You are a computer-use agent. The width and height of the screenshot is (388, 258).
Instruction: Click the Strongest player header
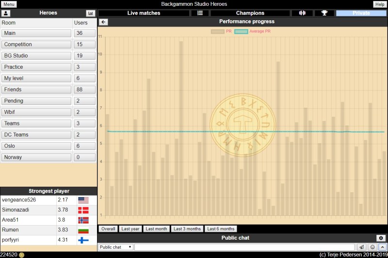point(49,191)
